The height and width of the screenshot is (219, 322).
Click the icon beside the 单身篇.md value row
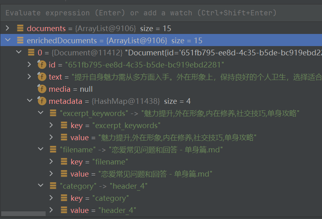(x=64, y=173)
